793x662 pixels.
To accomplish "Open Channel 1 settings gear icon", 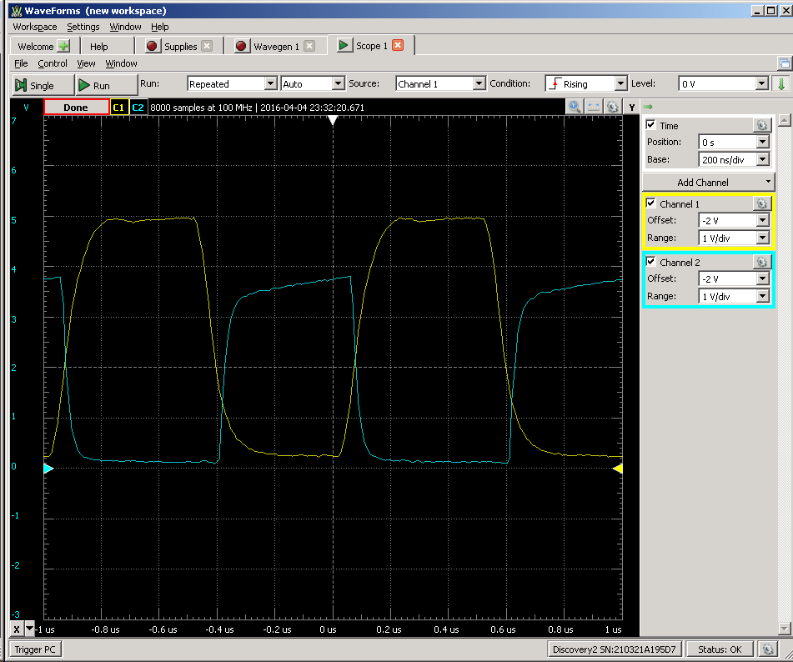I will coord(760,203).
